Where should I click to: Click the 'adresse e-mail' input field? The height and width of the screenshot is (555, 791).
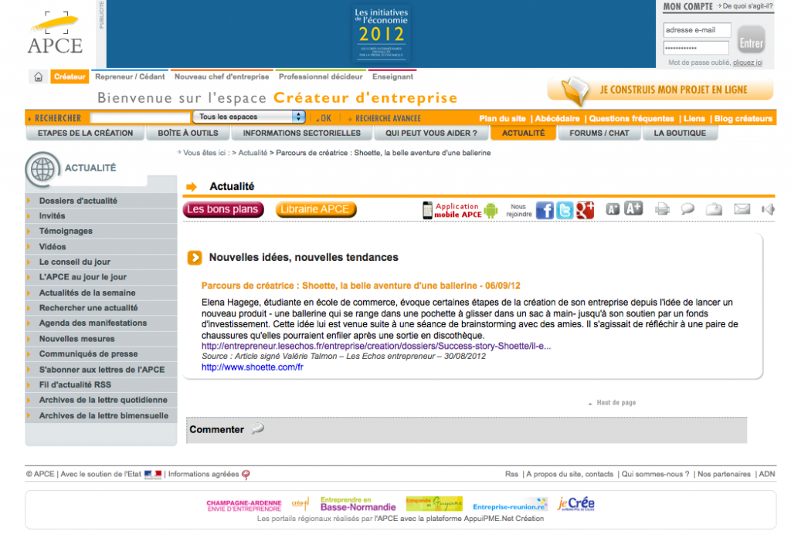pyautogui.click(x=695, y=30)
